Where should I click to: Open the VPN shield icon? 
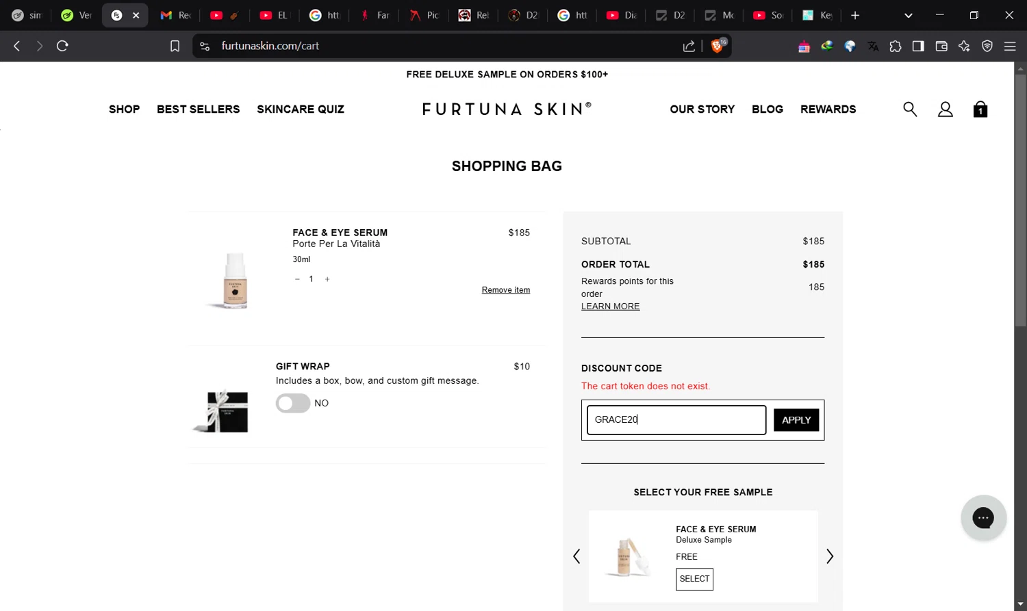tap(987, 46)
